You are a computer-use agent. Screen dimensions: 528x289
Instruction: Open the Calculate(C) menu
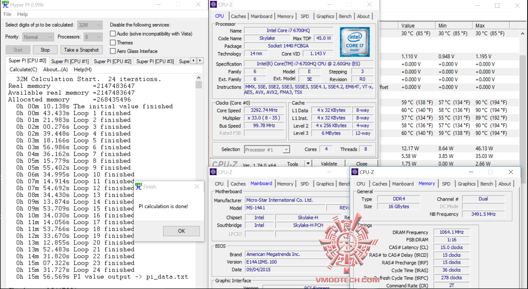(x=23, y=70)
